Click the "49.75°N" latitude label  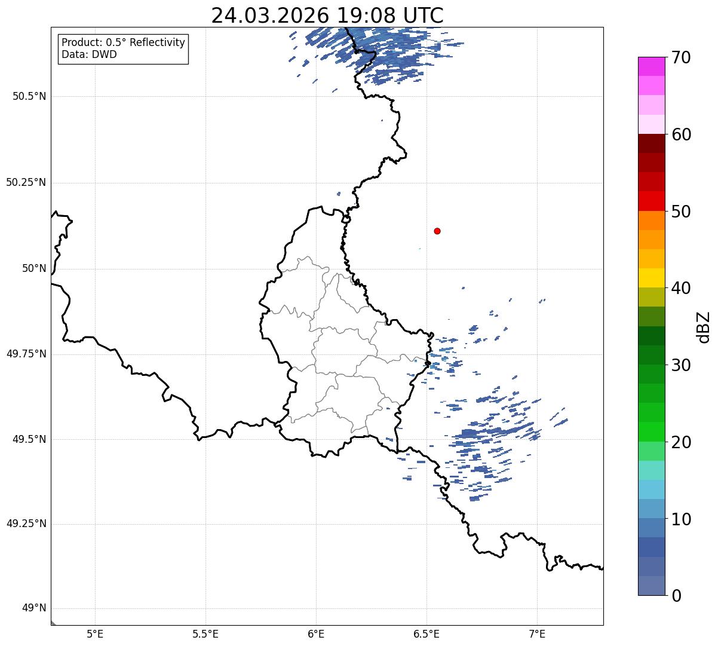click(x=26, y=354)
